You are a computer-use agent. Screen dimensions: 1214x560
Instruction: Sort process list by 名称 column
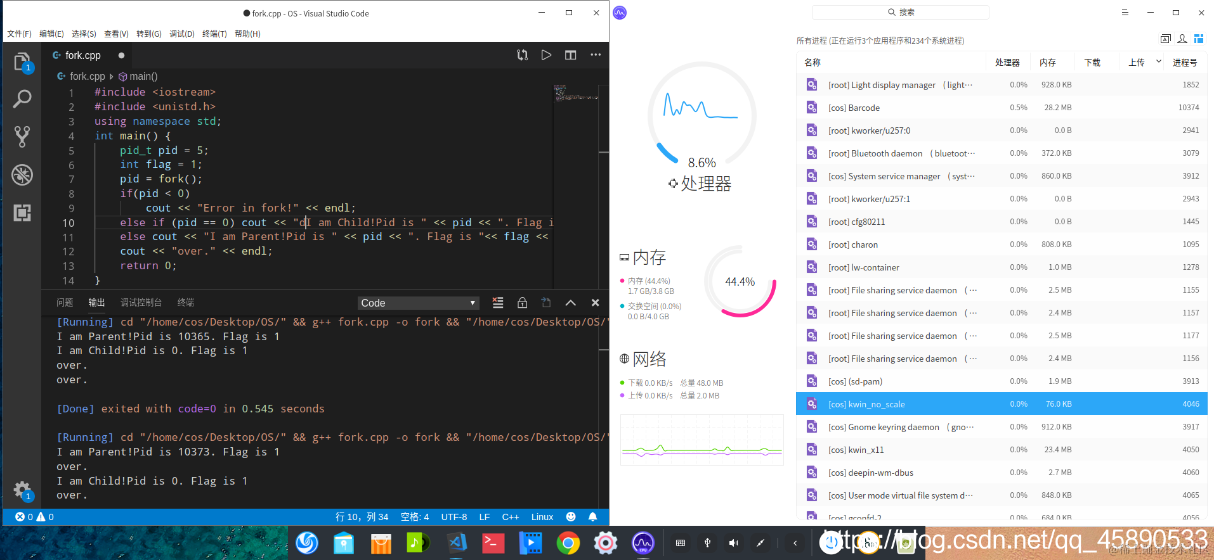(891, 62)
